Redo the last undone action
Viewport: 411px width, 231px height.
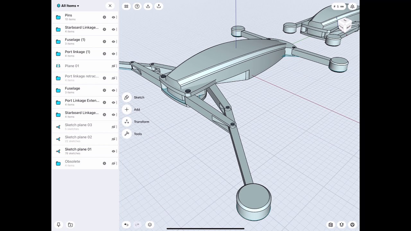137,225
